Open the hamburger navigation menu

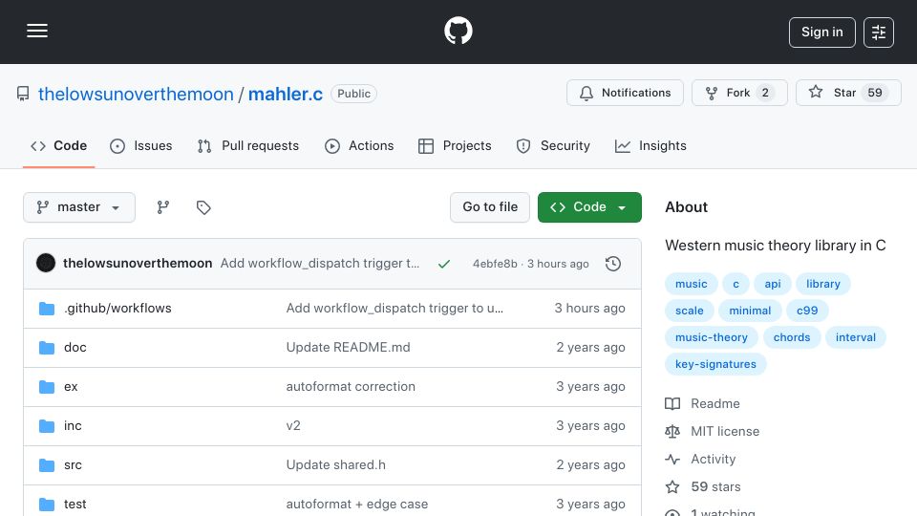click(37, 31)
